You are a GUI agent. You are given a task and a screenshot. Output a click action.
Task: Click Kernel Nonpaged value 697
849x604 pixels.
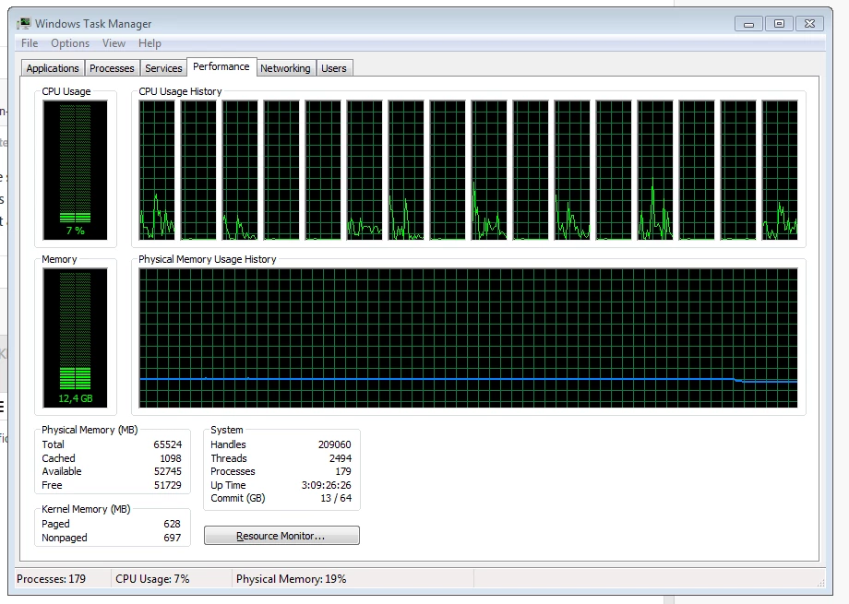(x=173, y=538)
